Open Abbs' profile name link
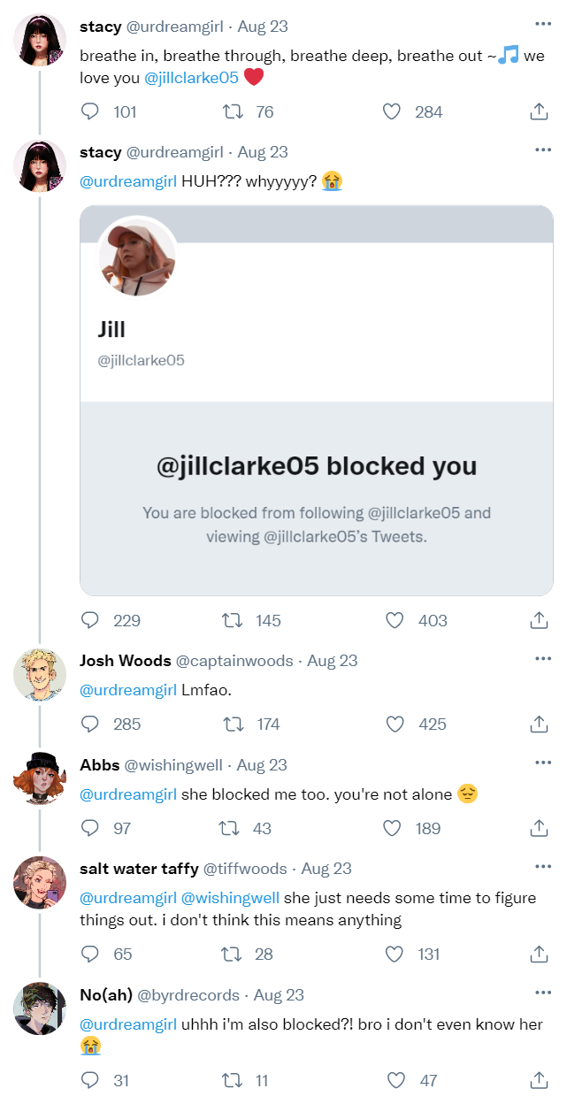The image size is (567, 1104). pos(97,765)
